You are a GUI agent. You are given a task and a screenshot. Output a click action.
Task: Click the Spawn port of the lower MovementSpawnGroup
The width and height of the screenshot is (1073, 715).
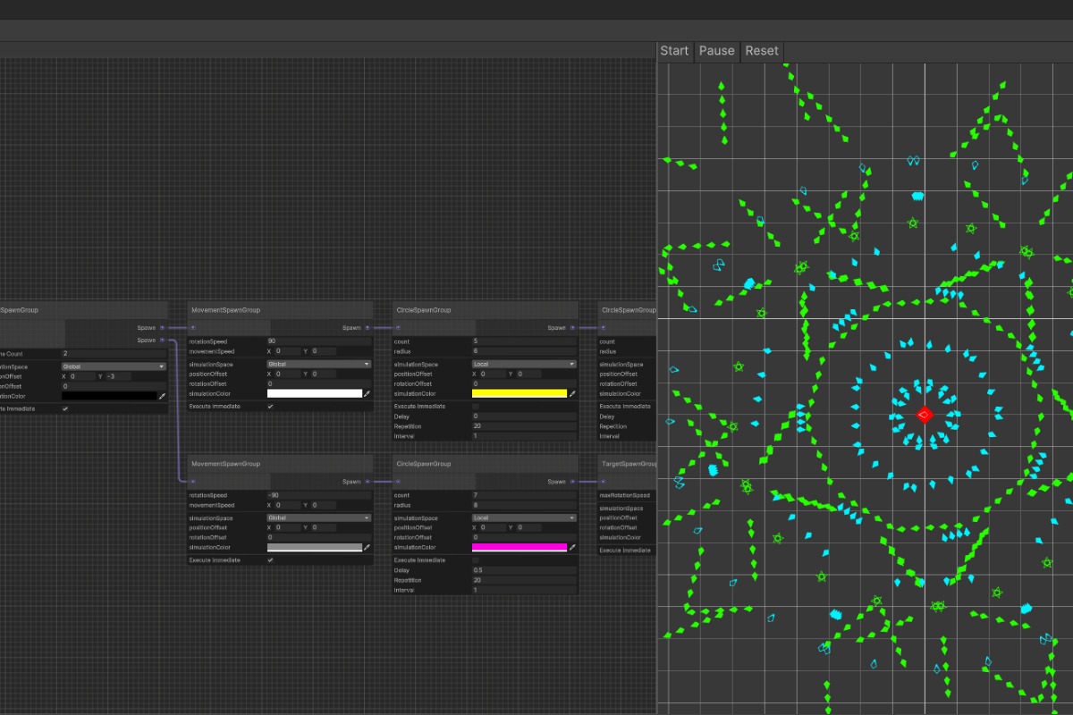[x=368, y=481]
